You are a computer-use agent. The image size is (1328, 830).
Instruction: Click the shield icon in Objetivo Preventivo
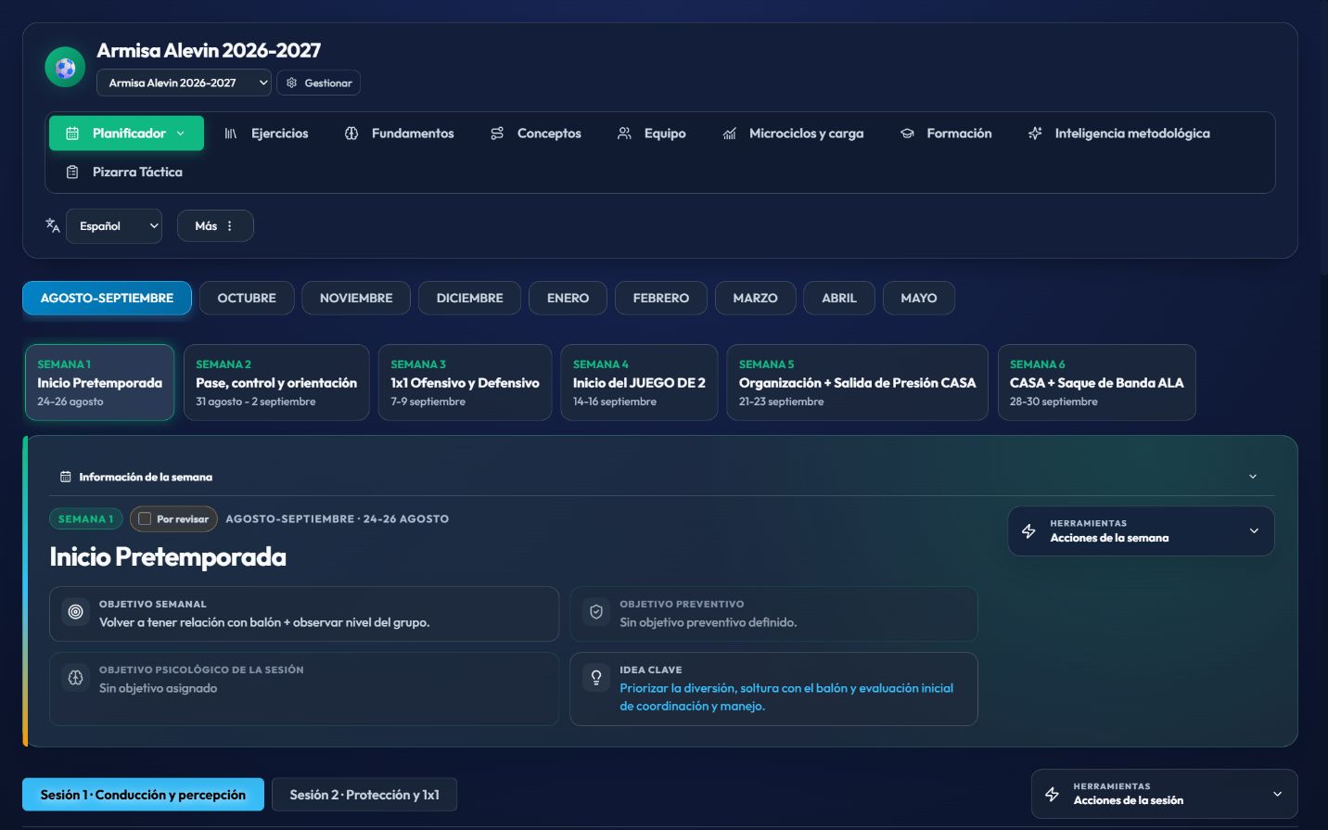(596, 612)
